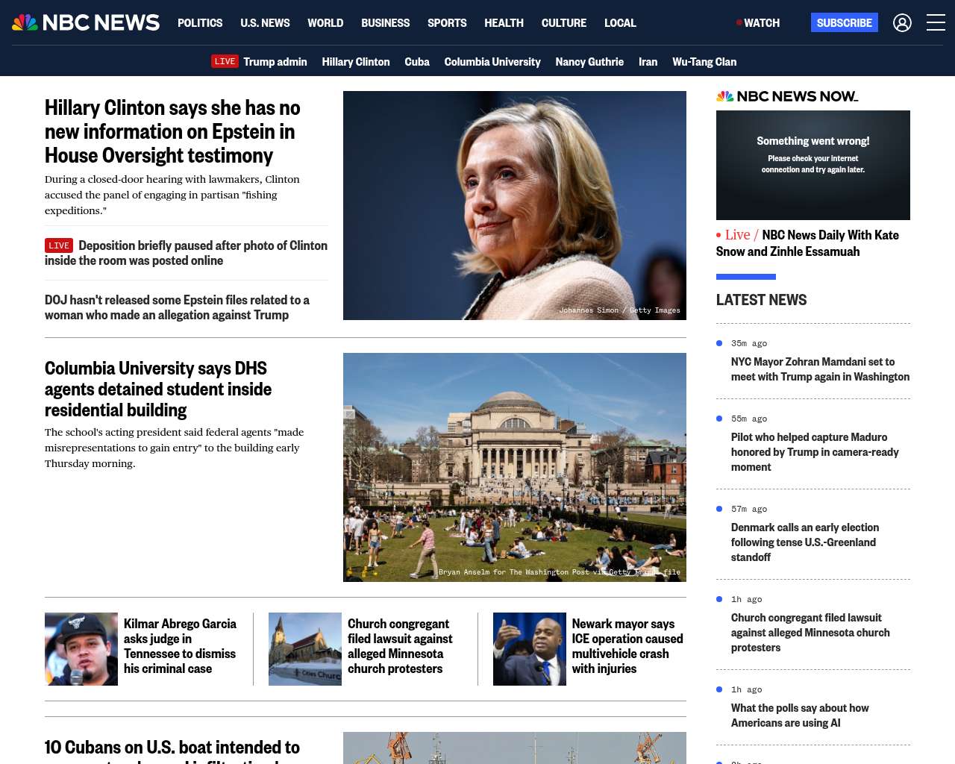The height and width of the screenshot is (764, 955).
Task: Open Hillary Clinton Epstein testimony headline
Action: 172,131
